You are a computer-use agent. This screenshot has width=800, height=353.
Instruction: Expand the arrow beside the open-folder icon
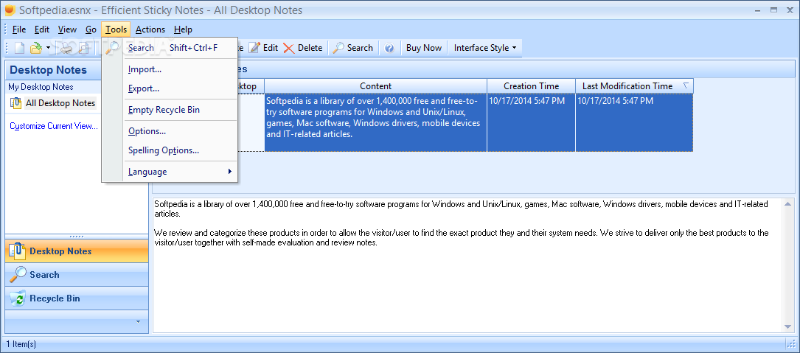[48, 48]
